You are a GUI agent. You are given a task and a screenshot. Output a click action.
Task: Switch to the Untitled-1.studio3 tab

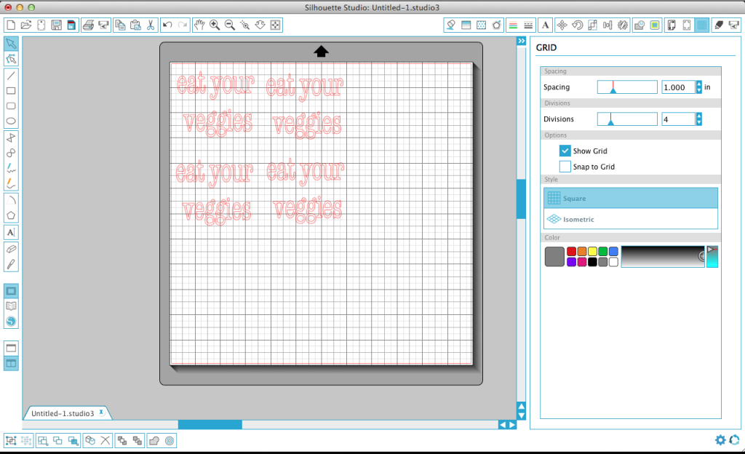pyautogui.click(x=63, y=413)
